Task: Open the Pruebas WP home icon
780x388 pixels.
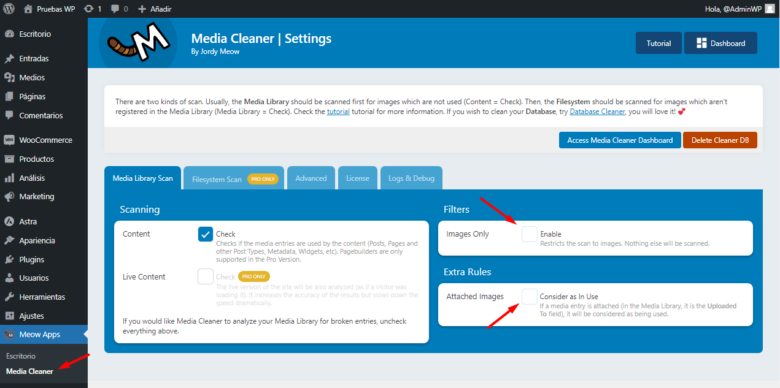Action: (x=28, y=9)
